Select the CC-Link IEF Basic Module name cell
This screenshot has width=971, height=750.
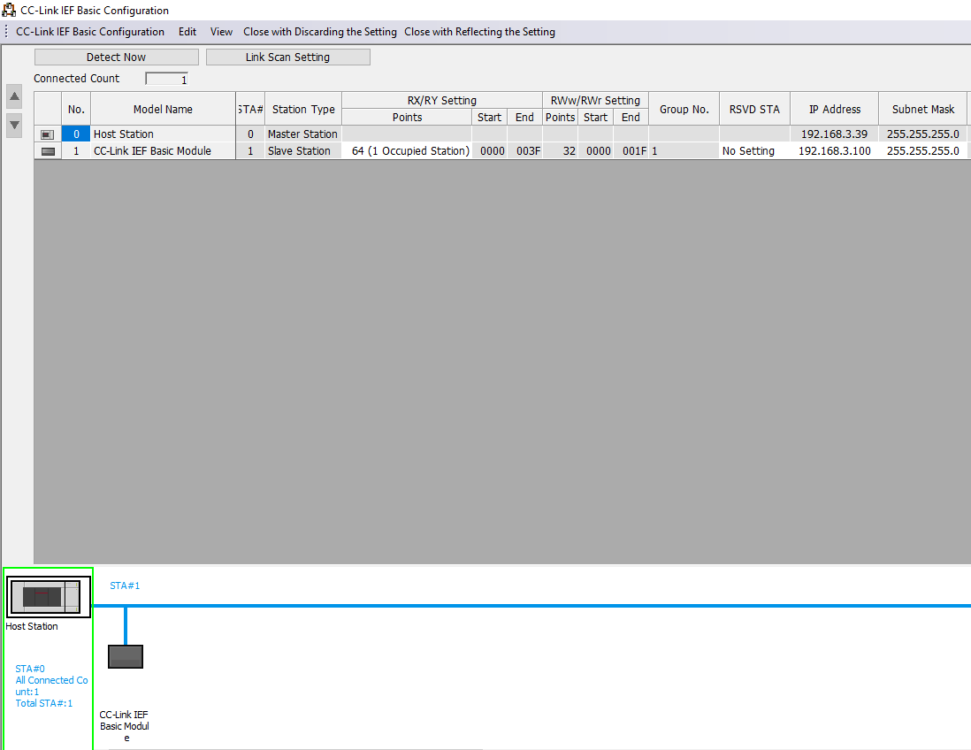pos(163,151)
